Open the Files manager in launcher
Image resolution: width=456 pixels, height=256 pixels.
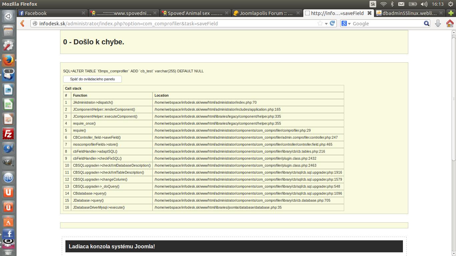click(x=8, y=31)
